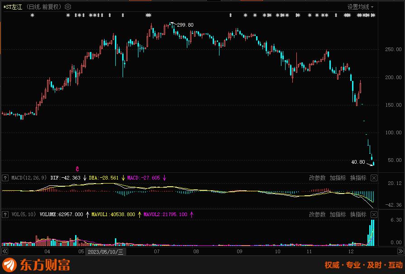Jump timeline left with double-arrow icon
The image size is (405, 274).
click(5, 251)
